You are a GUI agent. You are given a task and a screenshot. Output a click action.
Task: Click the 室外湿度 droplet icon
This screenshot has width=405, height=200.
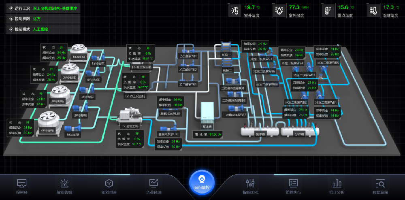coord(279,11)
